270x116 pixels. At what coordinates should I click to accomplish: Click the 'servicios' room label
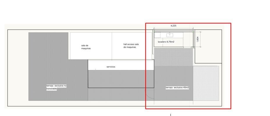click(111, 67)
